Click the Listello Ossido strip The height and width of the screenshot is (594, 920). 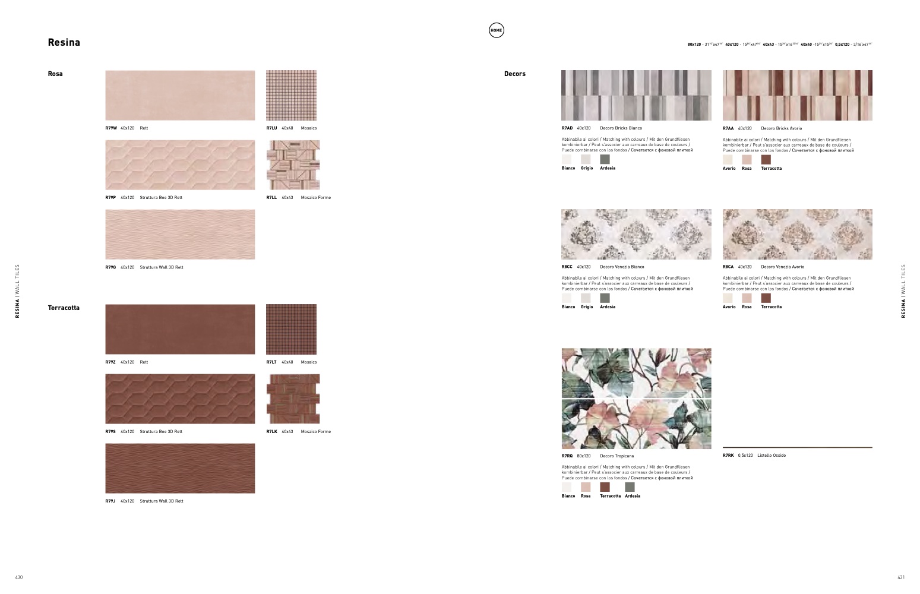(x=797, y=447)
